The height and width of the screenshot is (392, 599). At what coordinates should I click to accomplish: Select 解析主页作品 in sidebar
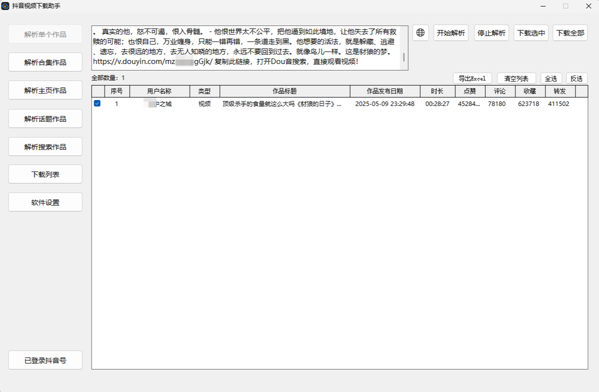[45, 90]
